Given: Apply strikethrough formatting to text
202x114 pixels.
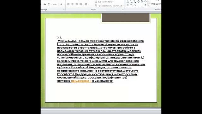Looking at the screenshot, I should pos(45,4).
